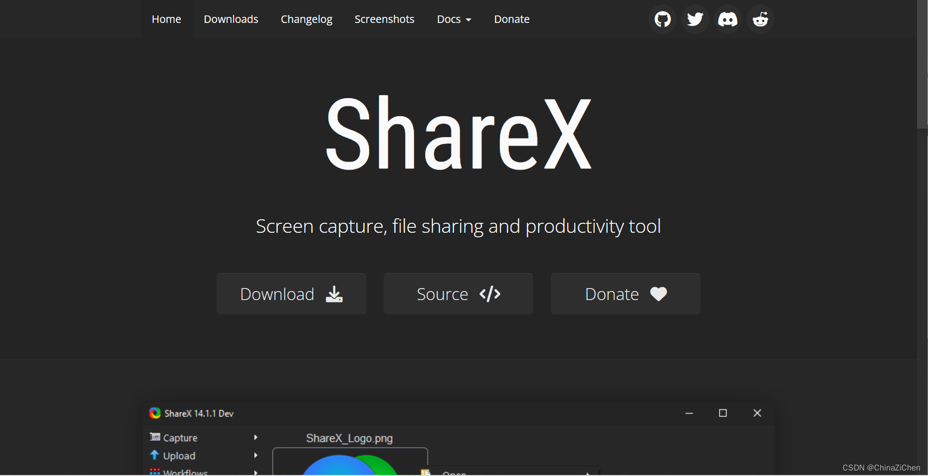Image resolution: width=928 pixels, height=476 pixels.
Task: Maximize the ShareX app window screenshot
Action: tap(723, 413)
